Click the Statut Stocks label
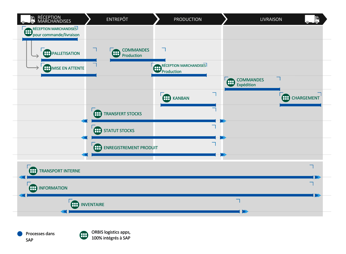 119,131
